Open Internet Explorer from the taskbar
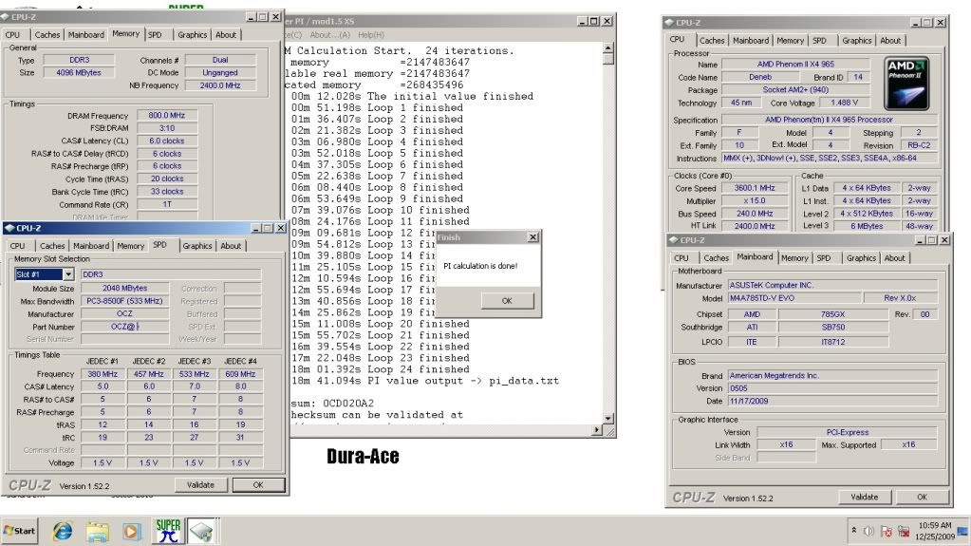The height and width of the screenshot is (546, 971). coord(63,531)
